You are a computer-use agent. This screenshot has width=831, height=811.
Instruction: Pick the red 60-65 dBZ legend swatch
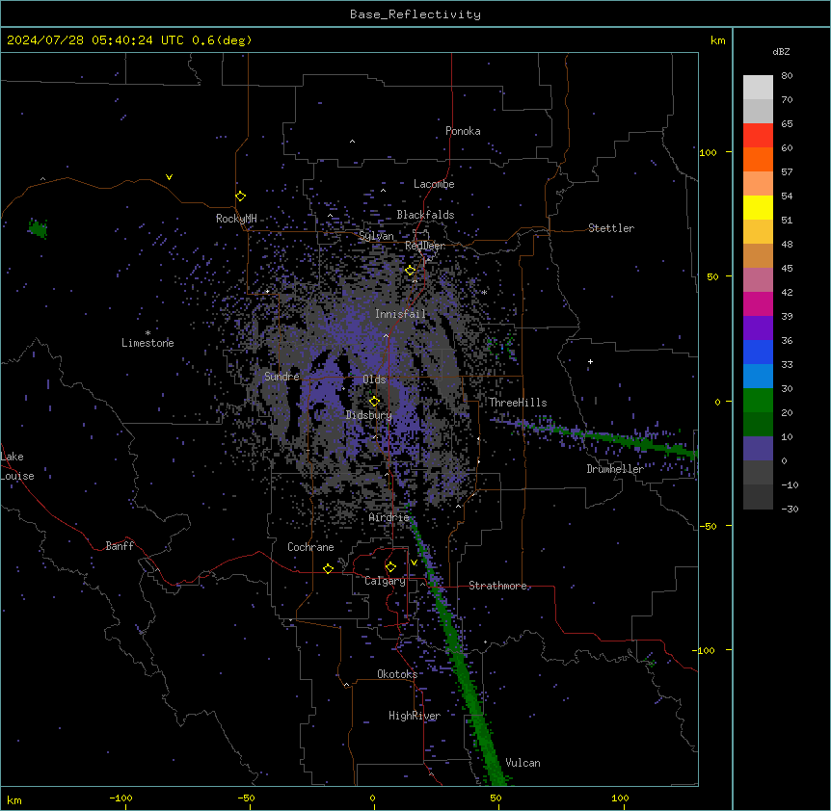coord(758,136)
